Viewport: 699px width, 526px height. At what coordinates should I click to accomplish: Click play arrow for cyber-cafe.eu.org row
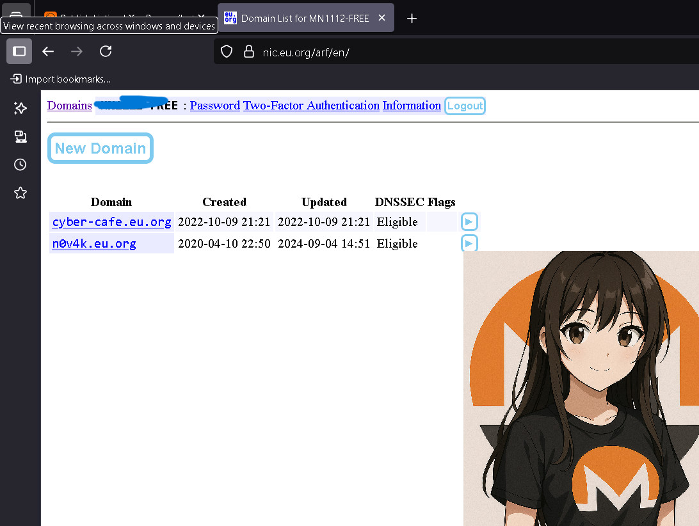(x=469, y=221)
